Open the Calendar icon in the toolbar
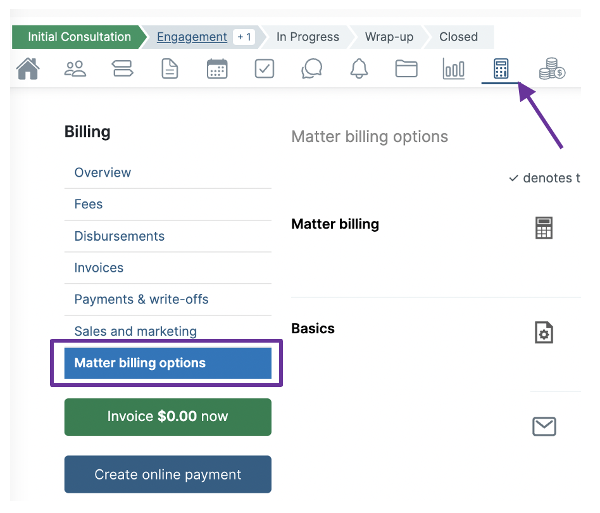600x513 pixels. pyautogui.click(x=217, y=68)
